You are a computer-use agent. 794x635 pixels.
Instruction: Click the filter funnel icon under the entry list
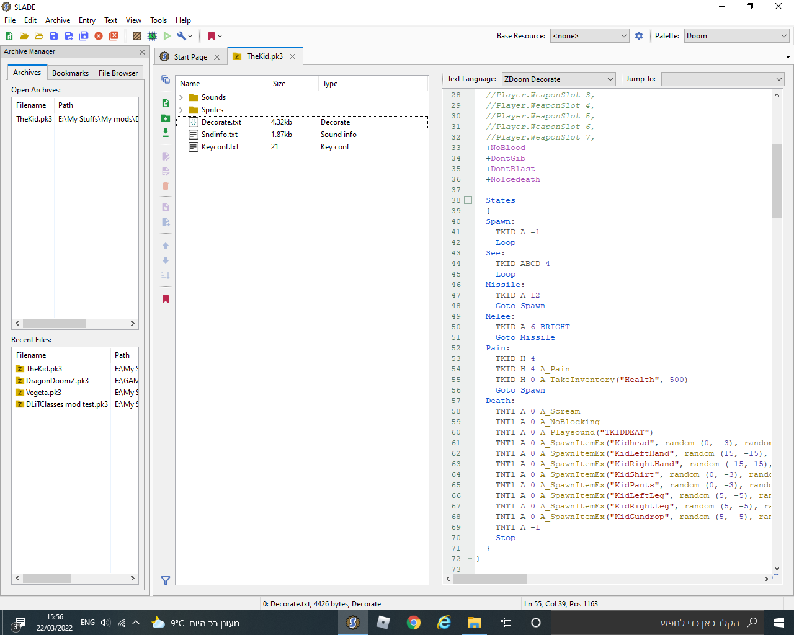tap(166, 581)
